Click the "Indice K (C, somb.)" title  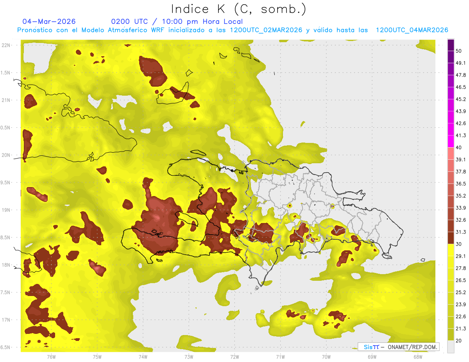point(238,9)
